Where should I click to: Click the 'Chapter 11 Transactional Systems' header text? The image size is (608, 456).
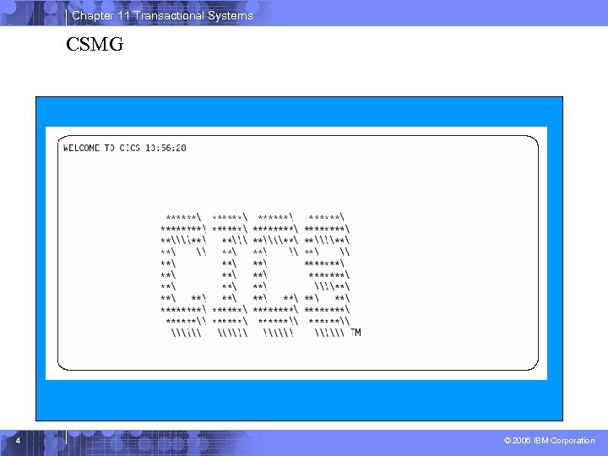(162, 15)
